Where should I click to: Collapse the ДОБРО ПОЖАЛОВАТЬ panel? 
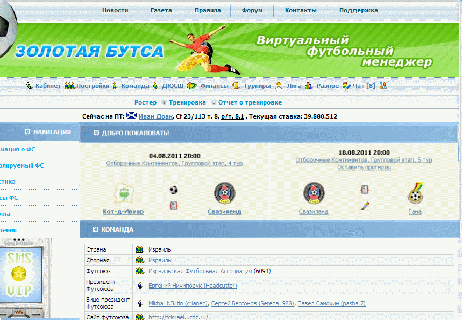96,133
